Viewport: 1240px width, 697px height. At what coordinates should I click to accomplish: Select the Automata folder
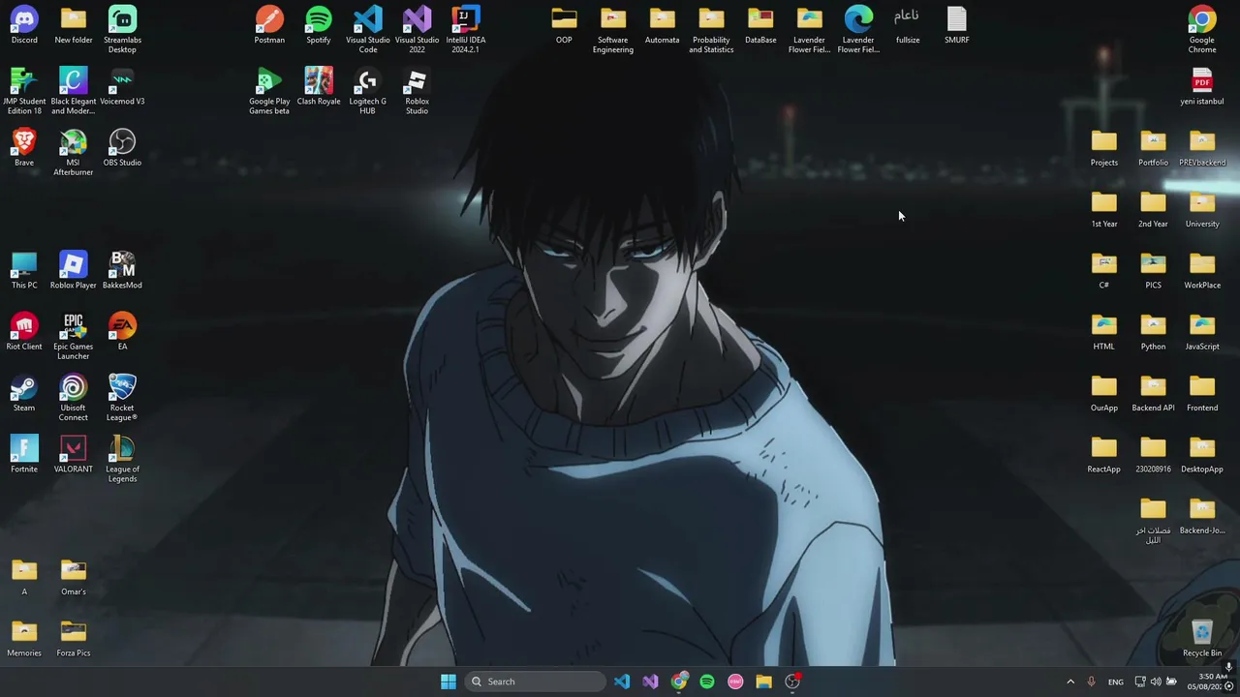[663, 26]
